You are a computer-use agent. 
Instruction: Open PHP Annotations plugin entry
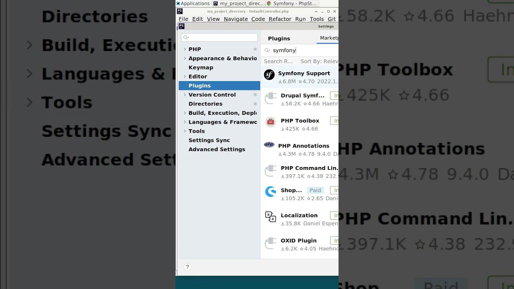tap(300, 149)
